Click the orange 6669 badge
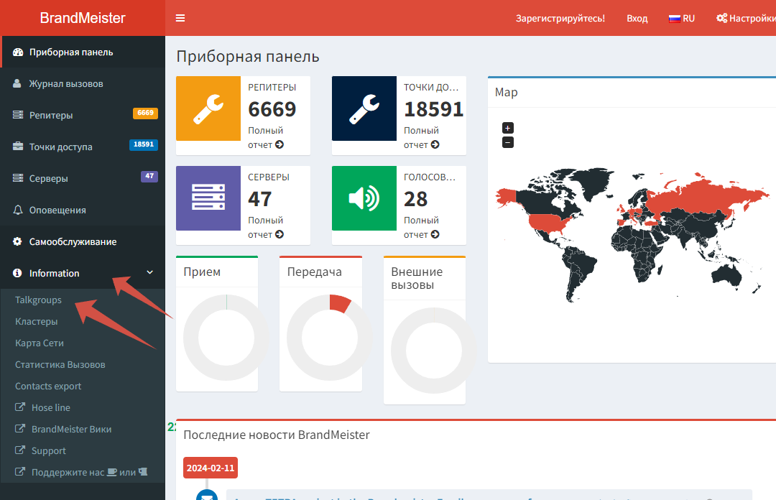Screen dimensions: 776x500 (x=145, y=113)
